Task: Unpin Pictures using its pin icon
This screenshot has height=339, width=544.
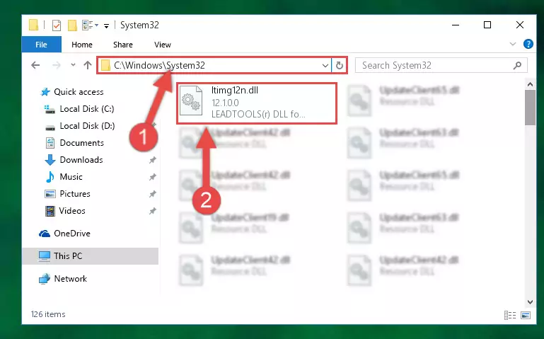Action: point(152,194)
